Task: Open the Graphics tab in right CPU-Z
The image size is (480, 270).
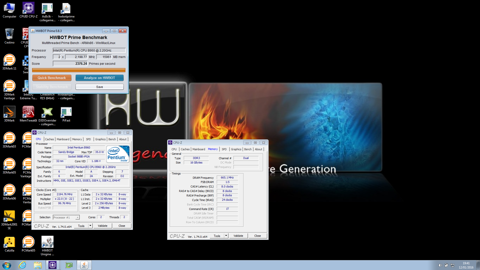Action: 236,149
